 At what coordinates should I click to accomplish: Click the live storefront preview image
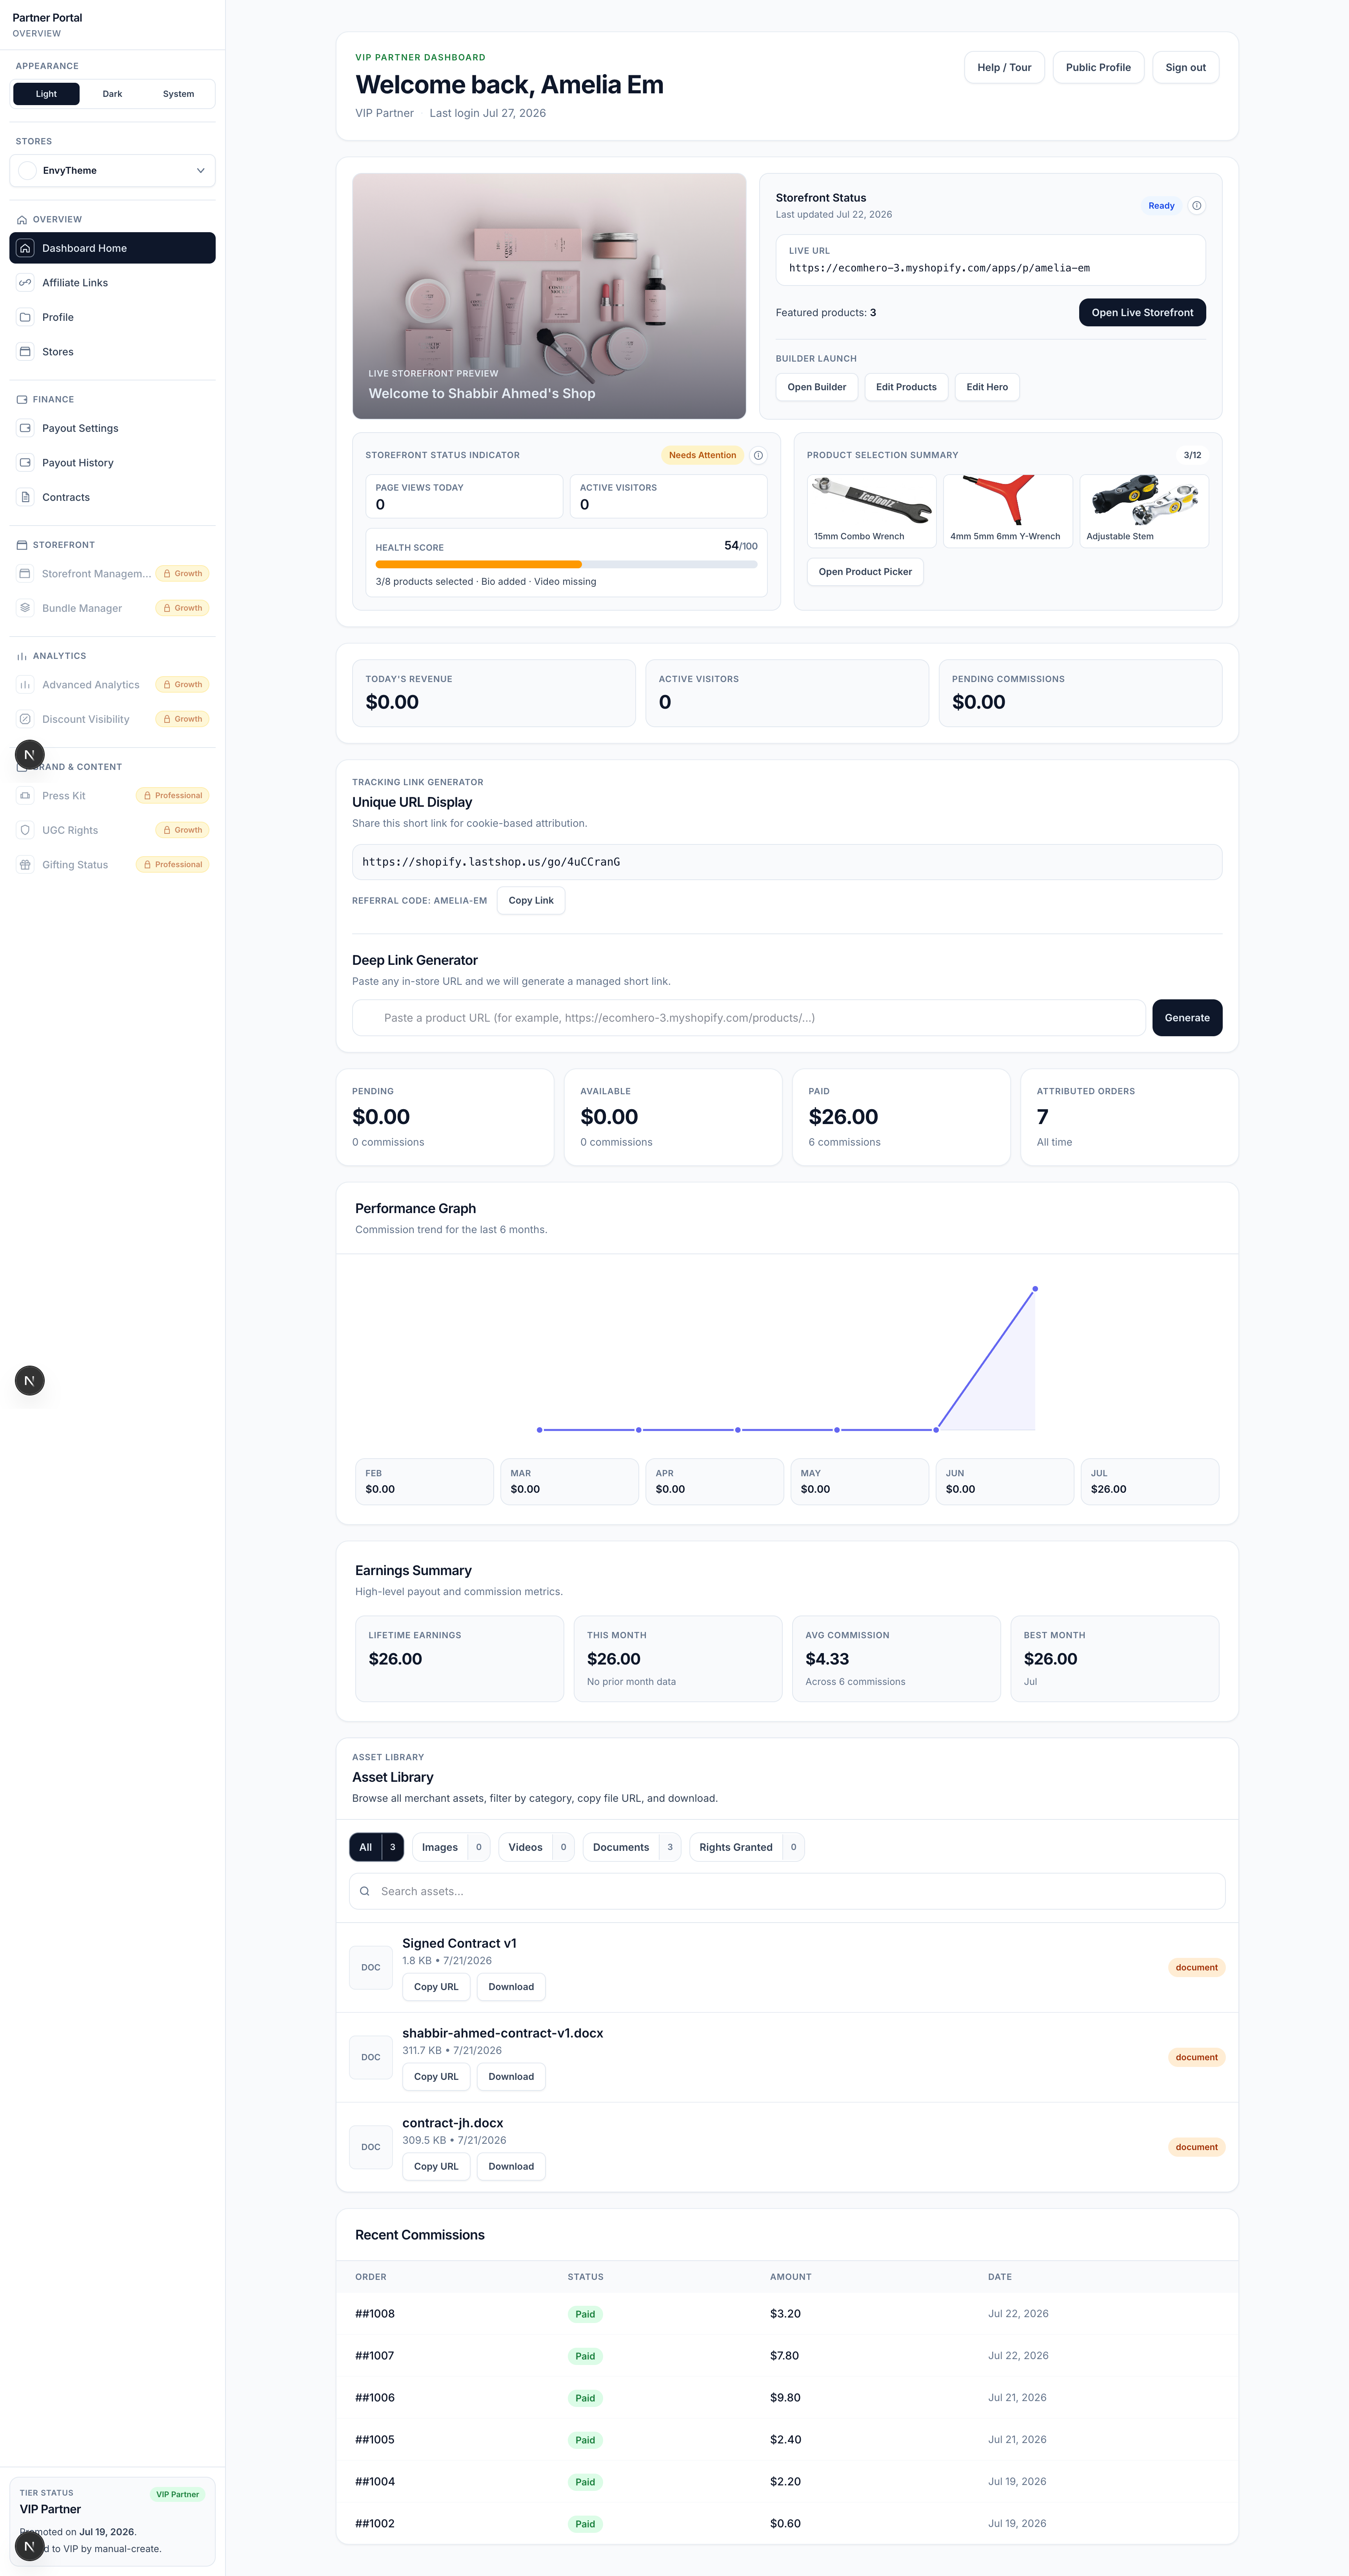click(549, 296)
